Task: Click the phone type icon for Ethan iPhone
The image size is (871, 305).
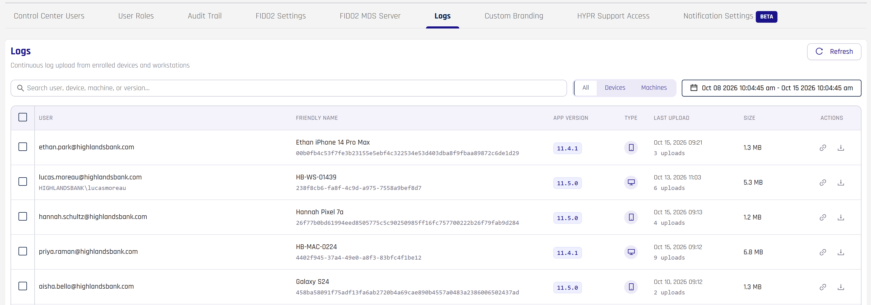Action: (x=631, y=147)
